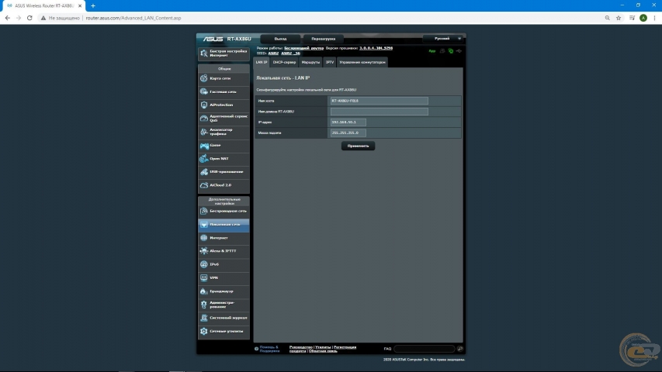Switch to the IPTV tab
The height and width of the screenshot is (372, 662).
[330, 62]
